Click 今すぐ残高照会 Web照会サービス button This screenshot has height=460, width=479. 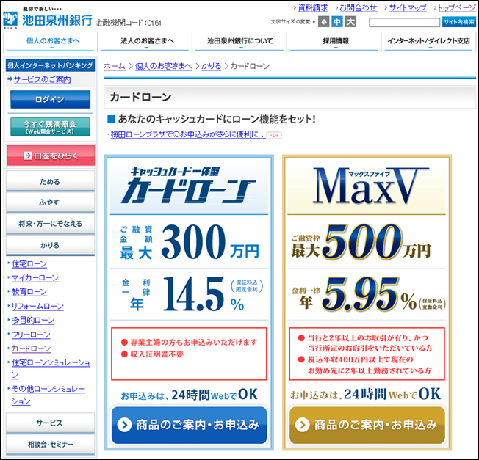click(50, 127)
